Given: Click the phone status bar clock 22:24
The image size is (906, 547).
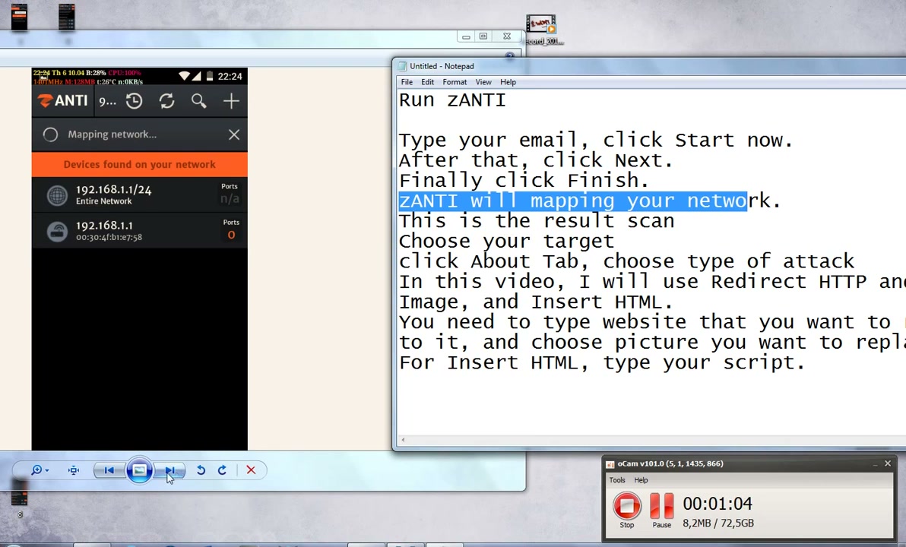Looking at the screenshot, I should [230, 76].
